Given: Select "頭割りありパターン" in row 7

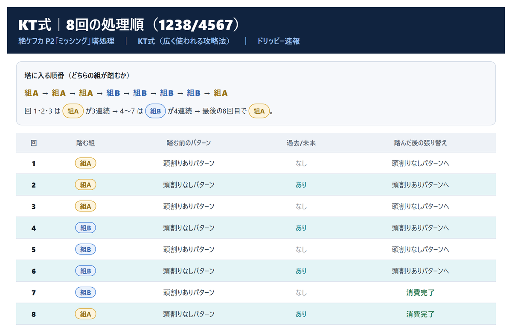Looking at the screenshot, I should [189, 293].
